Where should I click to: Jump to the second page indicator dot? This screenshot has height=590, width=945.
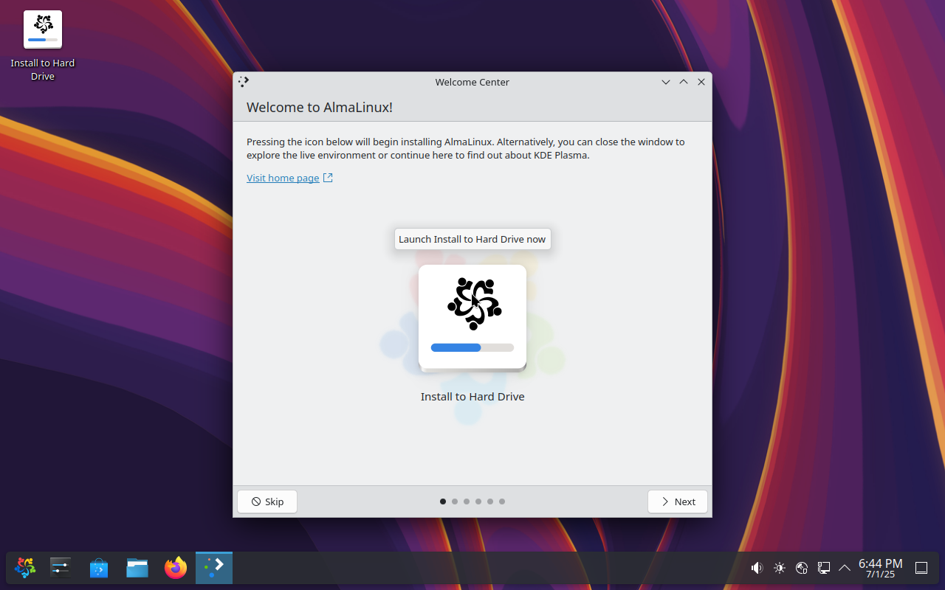click(x=455, y=502)
